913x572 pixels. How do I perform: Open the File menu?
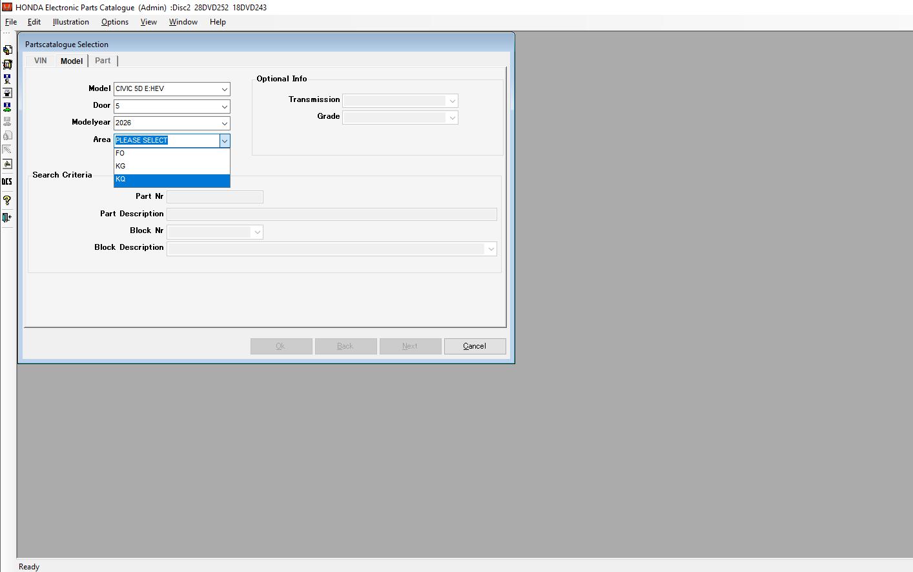point(11,22)
